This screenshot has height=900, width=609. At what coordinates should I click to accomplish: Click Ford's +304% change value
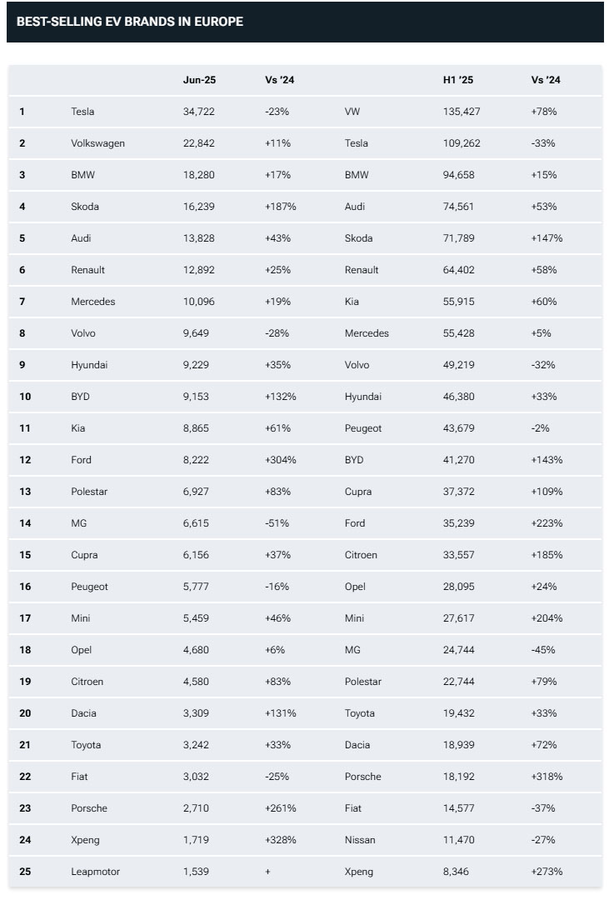[280, 460]
